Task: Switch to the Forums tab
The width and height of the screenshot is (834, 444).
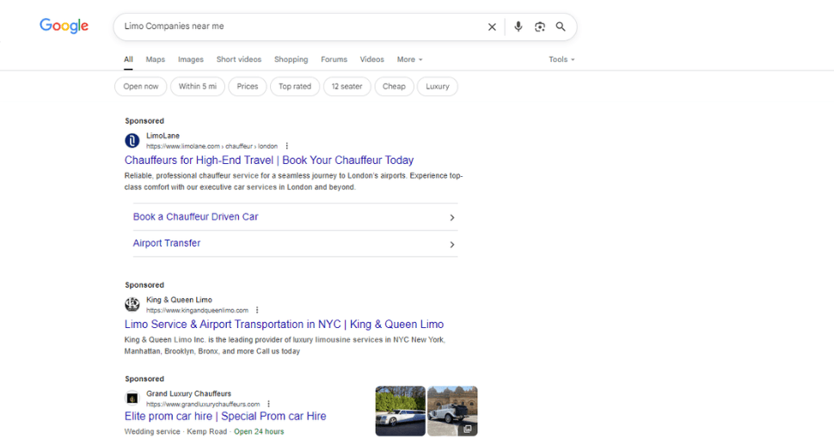Action: (334, 59)
